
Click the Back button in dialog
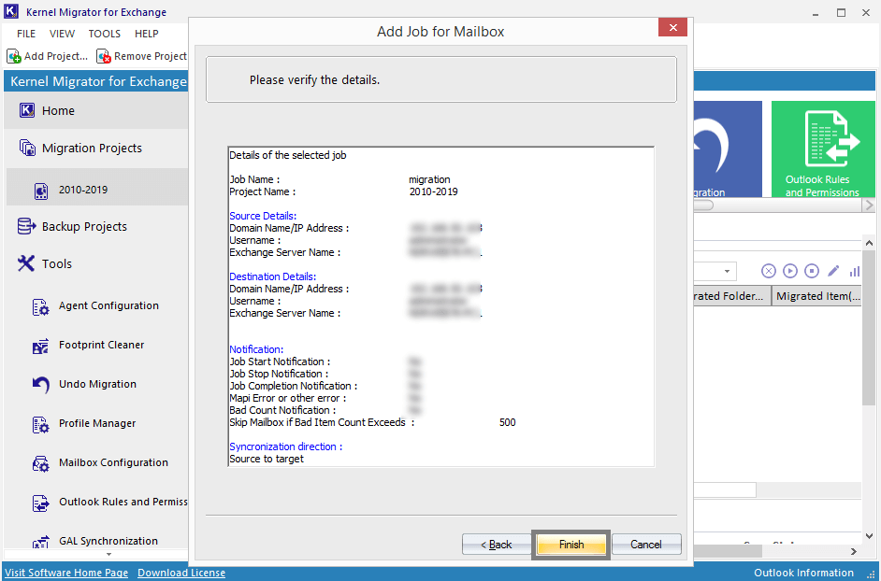tap(496, 544)
